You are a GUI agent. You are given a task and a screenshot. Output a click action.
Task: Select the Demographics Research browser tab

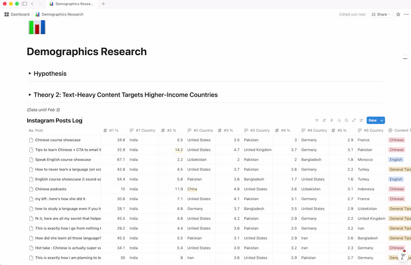pos(71,4)
